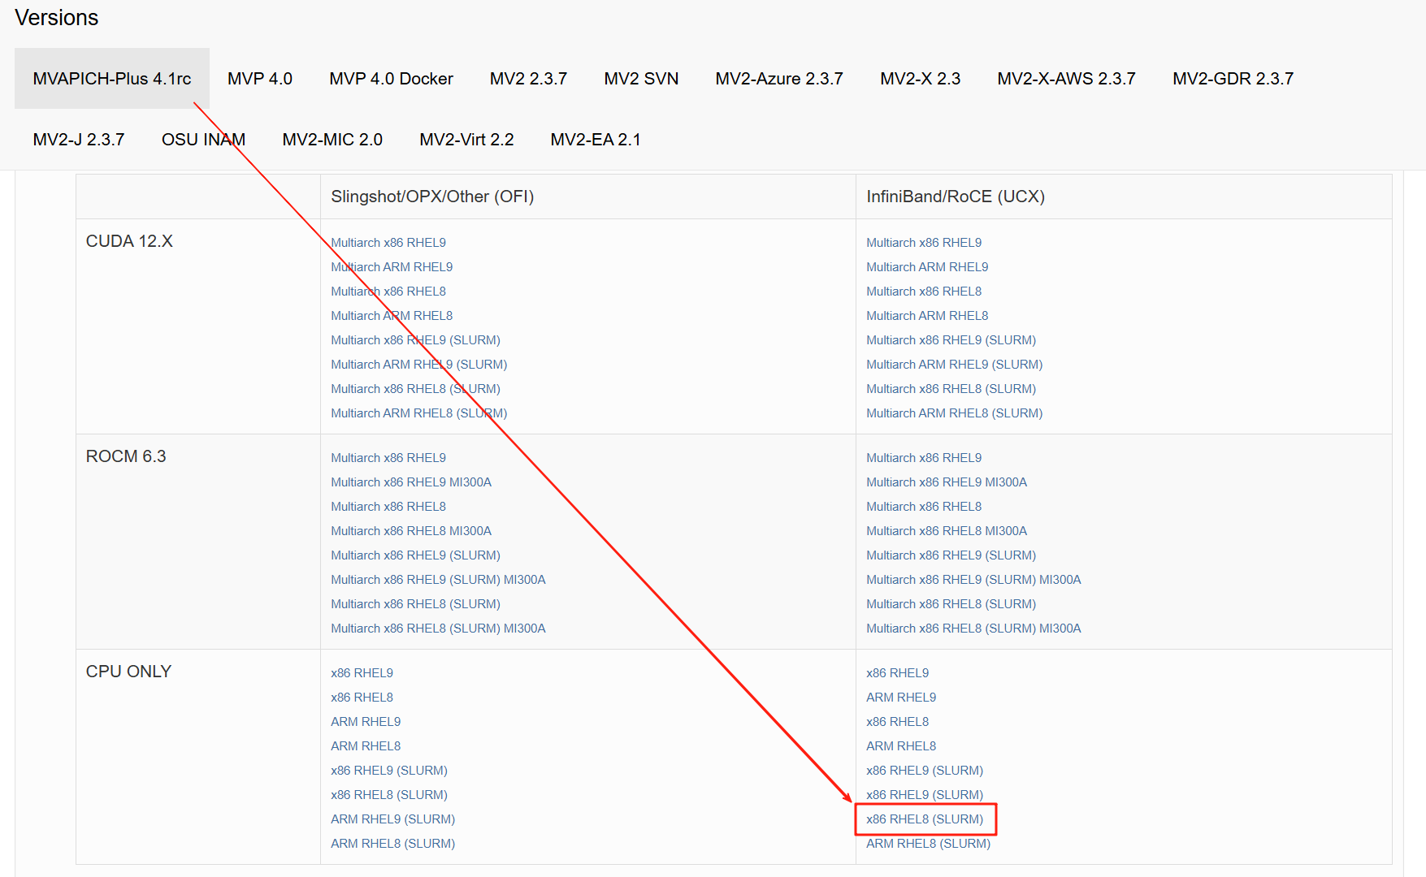Download UCX CUDA 12.X Multiarch ARM RHEL9
This screenshot has width=1426, height=877.
pos(927,267)
